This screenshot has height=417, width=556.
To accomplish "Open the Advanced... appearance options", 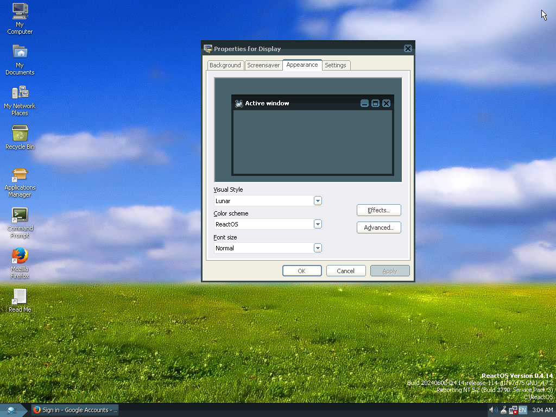I will (x=378, y=228).
